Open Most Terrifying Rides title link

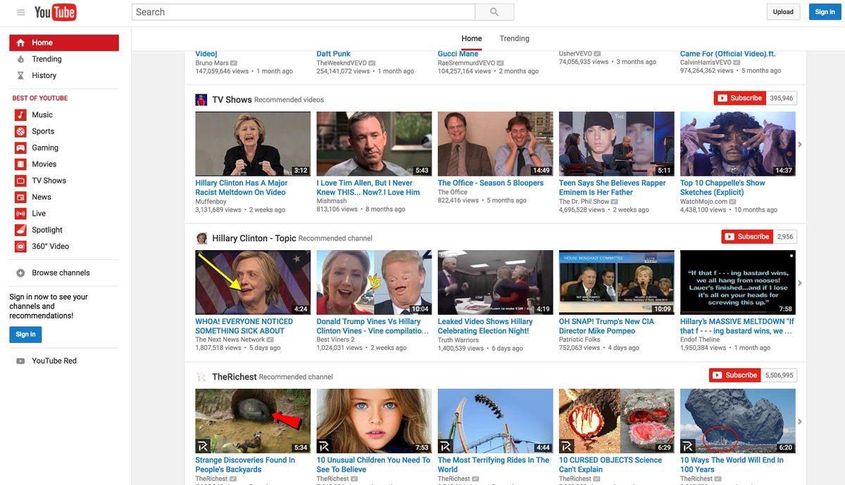[494, 465]
